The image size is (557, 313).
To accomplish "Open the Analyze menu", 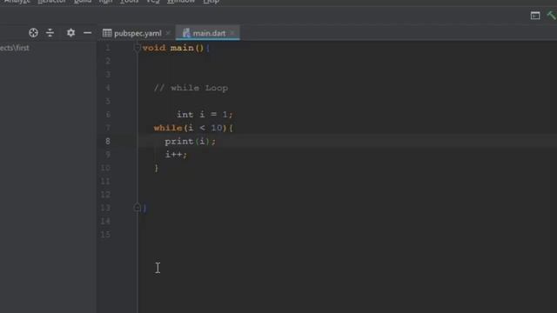I will pyautogui.click(x=17, y=2).
